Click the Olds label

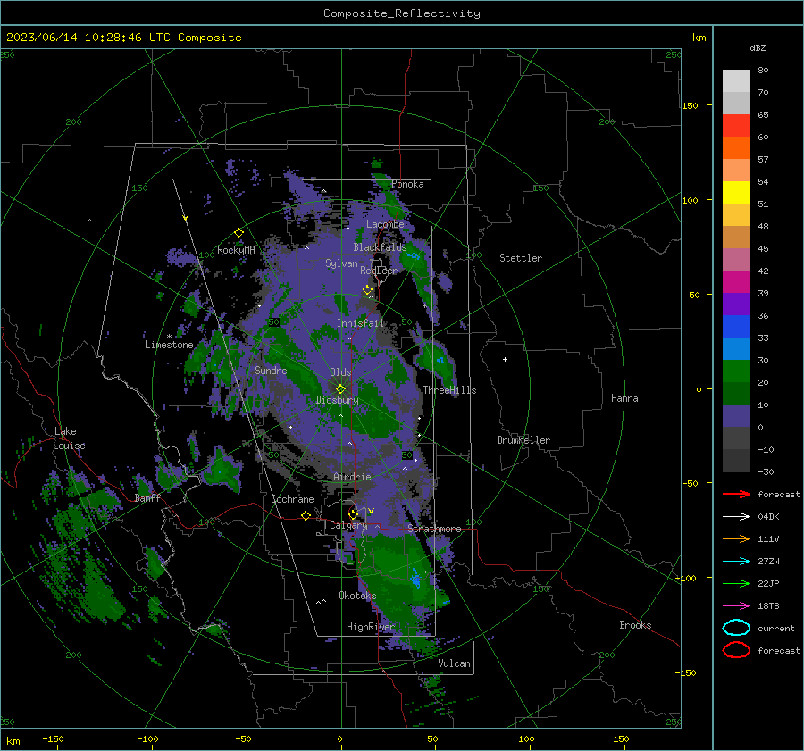pos(340,372)
